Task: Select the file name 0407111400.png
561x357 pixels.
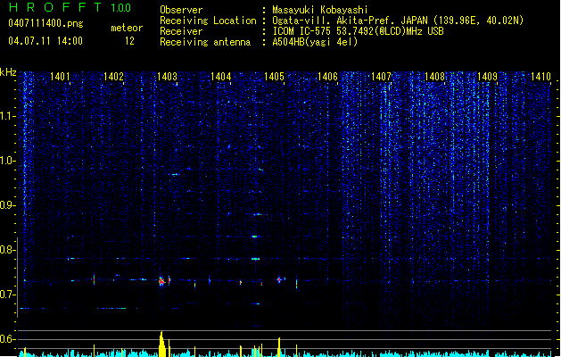Action: [x=45, y=23]
